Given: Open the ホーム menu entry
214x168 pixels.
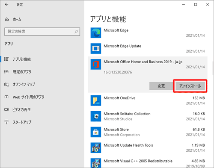Looking at the screenshot, I should coord(17,19).
